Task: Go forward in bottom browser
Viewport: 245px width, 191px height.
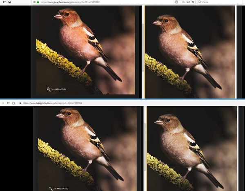Action: 2,103
